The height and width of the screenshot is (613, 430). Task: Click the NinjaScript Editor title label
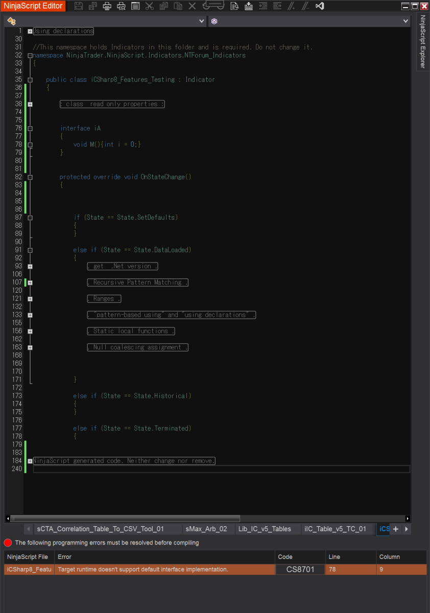click(33, 6)
